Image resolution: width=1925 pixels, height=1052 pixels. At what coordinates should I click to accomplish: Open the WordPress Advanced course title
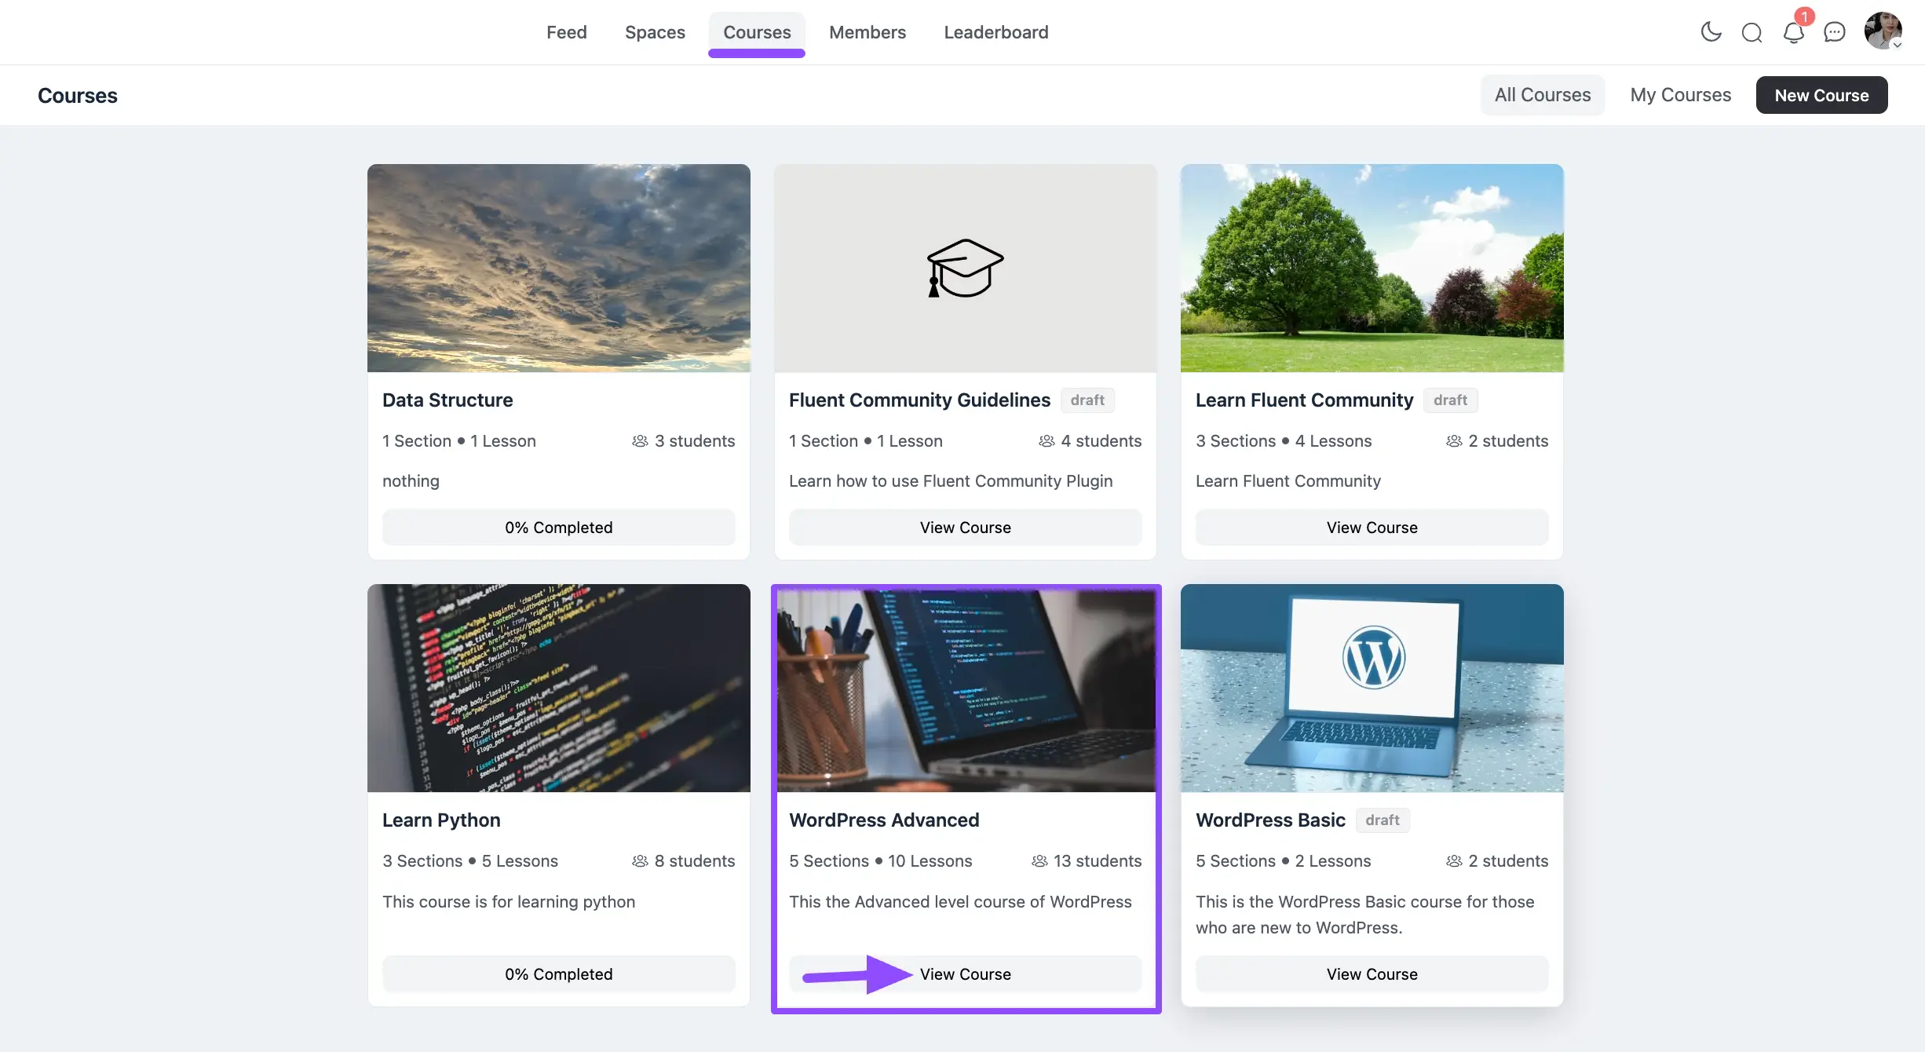[x=884, y=820]
